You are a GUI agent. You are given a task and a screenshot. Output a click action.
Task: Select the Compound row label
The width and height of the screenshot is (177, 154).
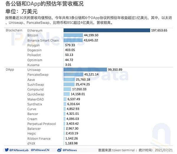(x=35, y=89)
